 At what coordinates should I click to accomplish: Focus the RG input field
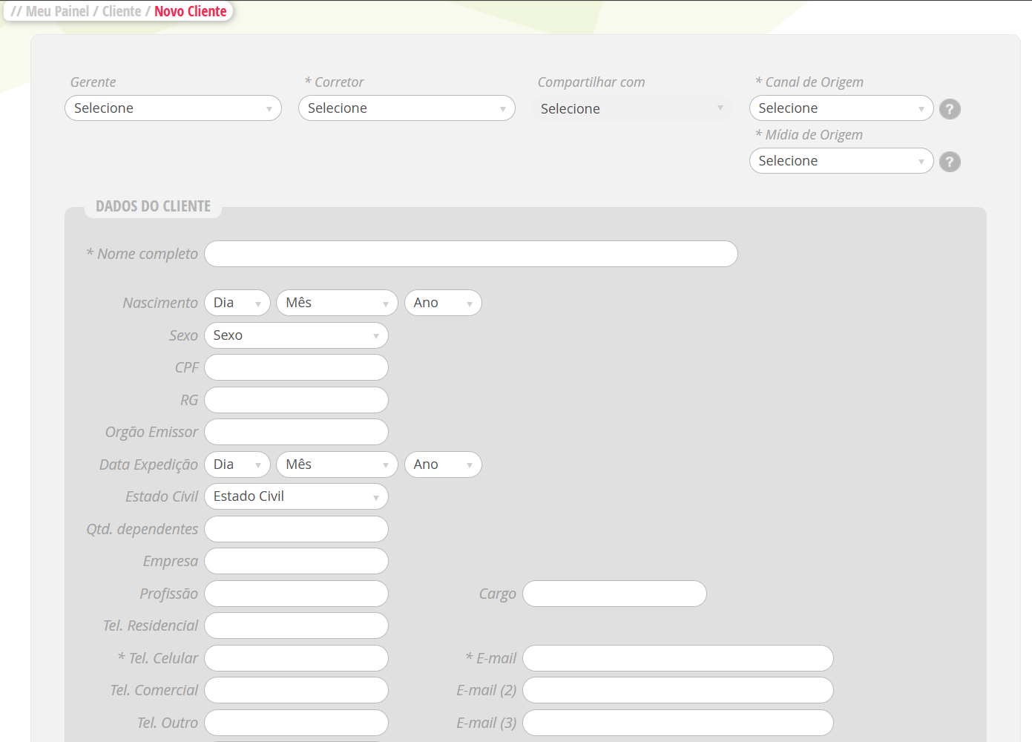click(x=296, y=400)
